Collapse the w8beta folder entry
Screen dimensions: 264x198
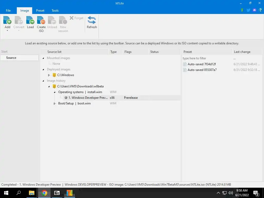click(49, 86)
